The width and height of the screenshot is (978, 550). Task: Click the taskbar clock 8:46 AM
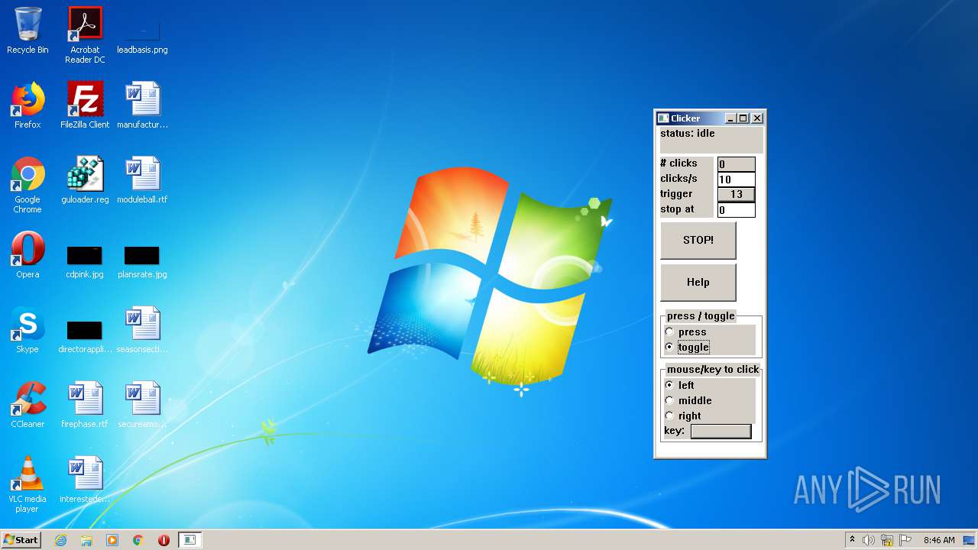pyautogui.click(x=939, y=540)
